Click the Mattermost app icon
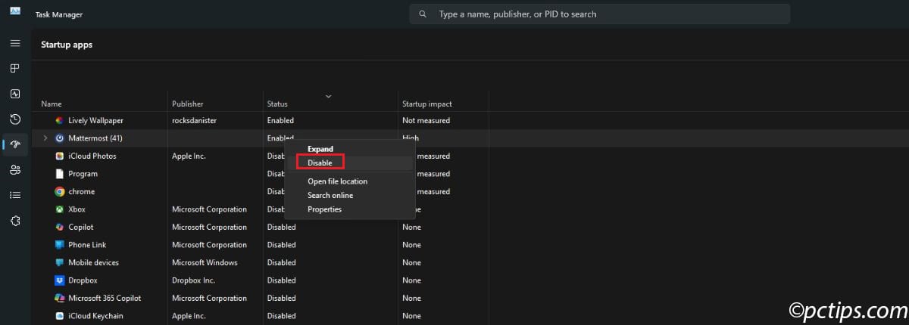The image size is (909, 325). click(60, 138)
